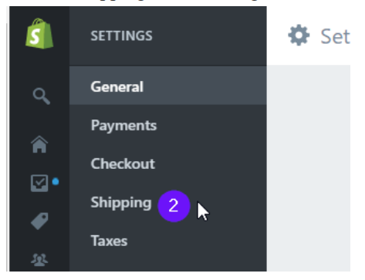
Task: Click the blue notification dot beside Orders
Action: 56,182
